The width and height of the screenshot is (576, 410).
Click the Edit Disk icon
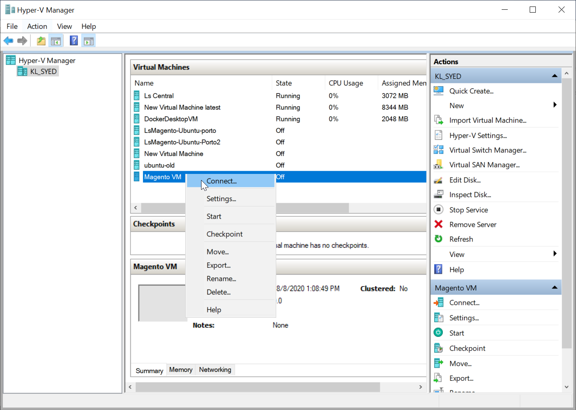pyautogui.click(x=439, y=180)
